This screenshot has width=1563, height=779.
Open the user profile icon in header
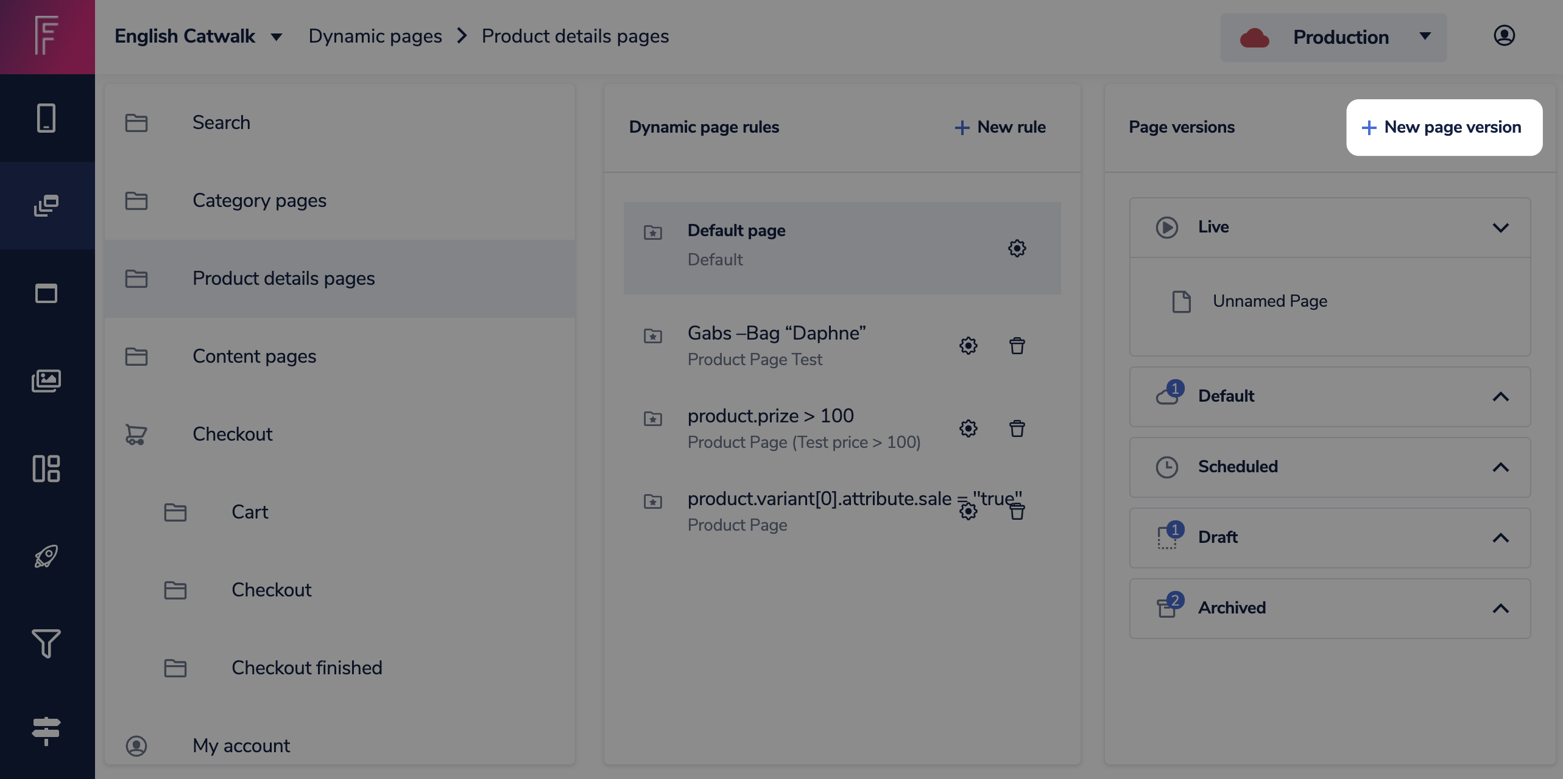pos(1504,36)
